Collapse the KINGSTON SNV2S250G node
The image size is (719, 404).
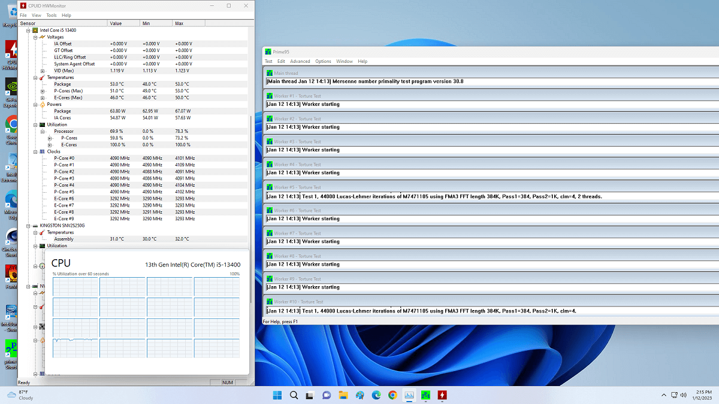(x=28, y=226)
